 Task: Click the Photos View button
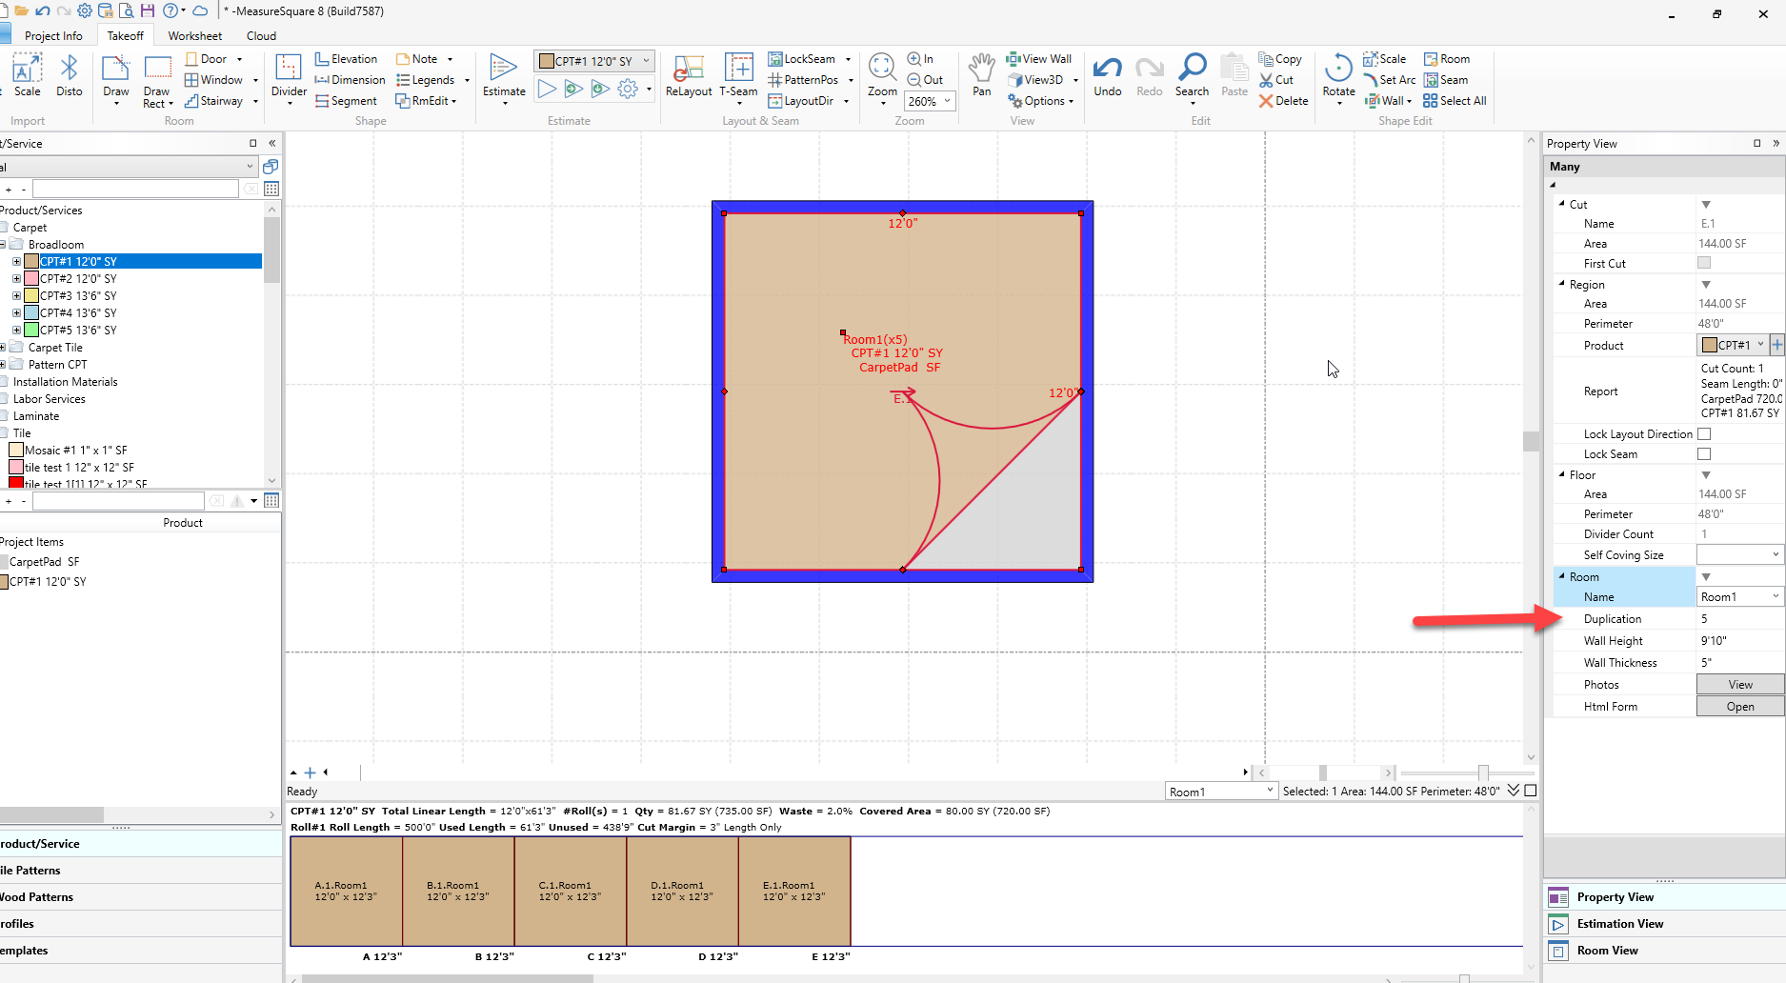(x=1739, y=685)
